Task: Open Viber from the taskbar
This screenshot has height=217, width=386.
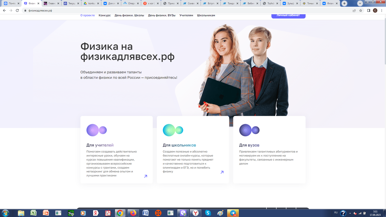Action: pyautogui.click(x=183, y=213)
